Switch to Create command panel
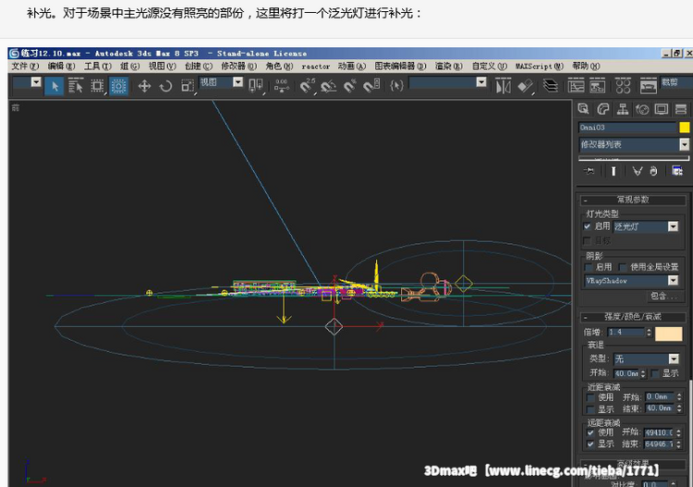This screenshot has height=487, width=693. tap(583, 109)
